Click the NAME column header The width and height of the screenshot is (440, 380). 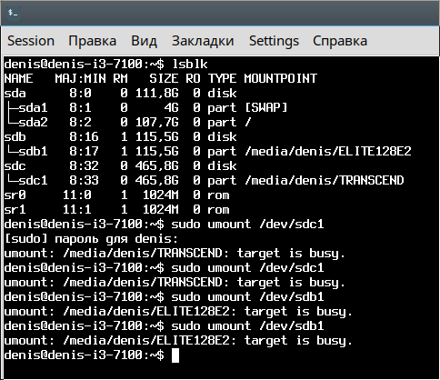[x=18, y=79]
